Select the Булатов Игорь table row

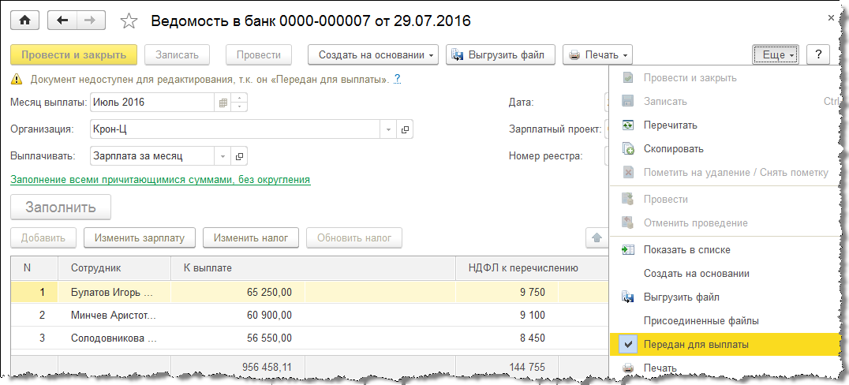112,292
